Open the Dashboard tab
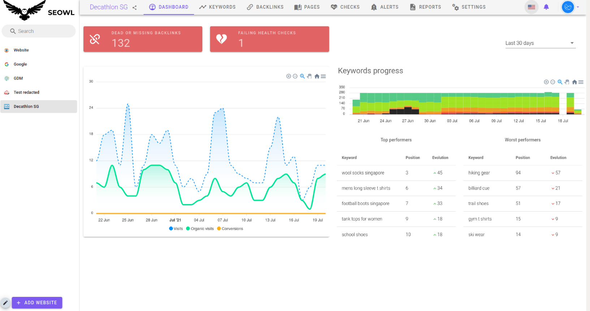Image resolution: width=590 pixels, height=311 pixels. click(x=169, y=7)
